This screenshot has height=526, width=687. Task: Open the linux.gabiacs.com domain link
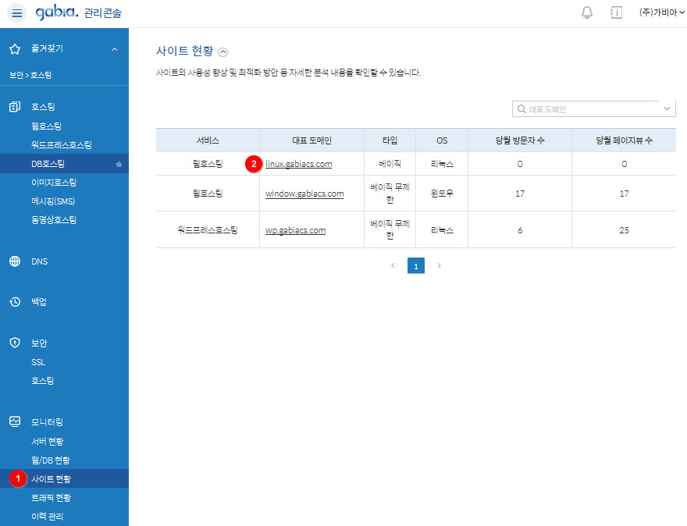pos(299,164)
